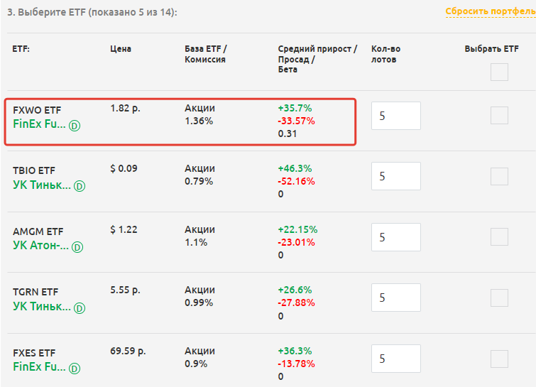Open УК Тинькофф link under TGRN ETF

pos(42,307)
